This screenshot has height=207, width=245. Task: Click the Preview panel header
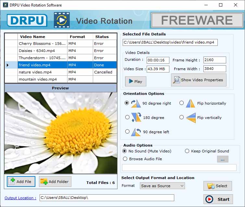pyautogui.click(x=61, y=88)
